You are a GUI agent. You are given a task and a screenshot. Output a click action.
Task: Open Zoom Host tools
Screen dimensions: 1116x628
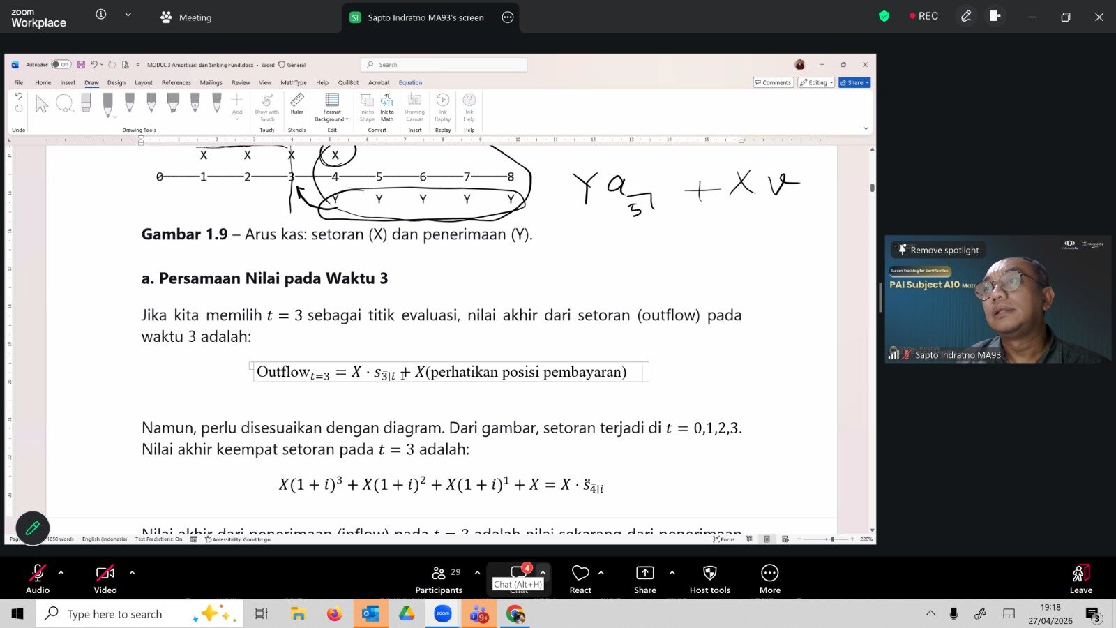pyautogui.click(x=710, y=579)
